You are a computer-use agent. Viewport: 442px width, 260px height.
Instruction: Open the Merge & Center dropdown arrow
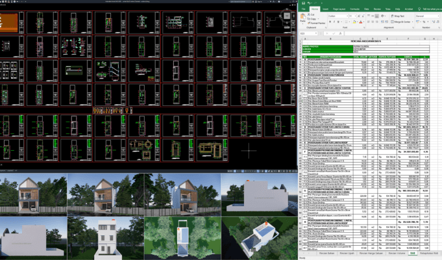click(x=413, y=21)
